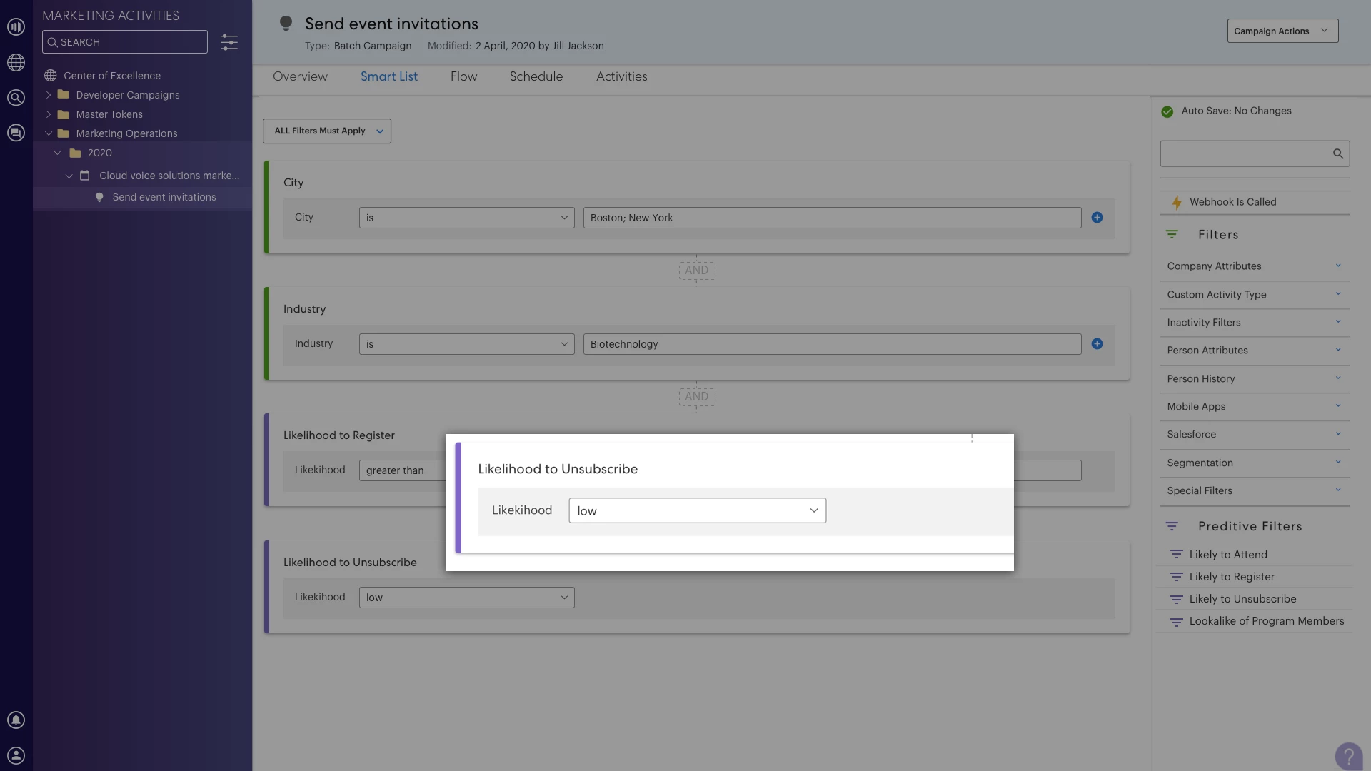Click the magnifier icon in filter search
Screen dimensions: 1371x771
pos(1337,153)
